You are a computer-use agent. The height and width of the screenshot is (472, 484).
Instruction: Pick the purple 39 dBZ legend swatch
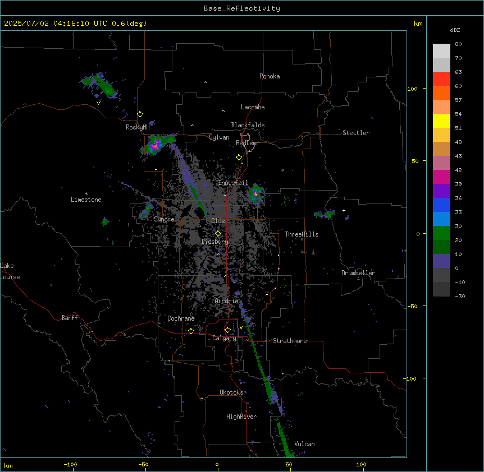[441, 191]
